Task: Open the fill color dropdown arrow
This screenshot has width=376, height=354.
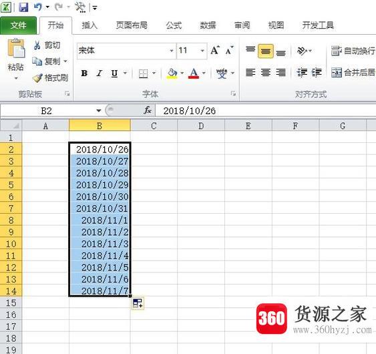Action: [182, 73]
